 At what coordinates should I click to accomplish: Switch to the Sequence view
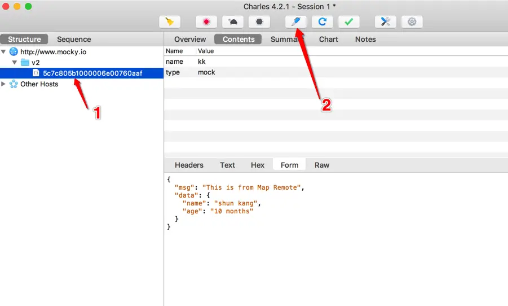[74, 40]
